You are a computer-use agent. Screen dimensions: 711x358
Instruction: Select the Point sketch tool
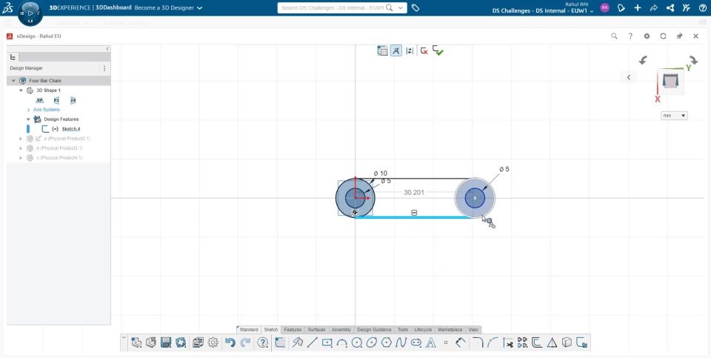[446, 342]
